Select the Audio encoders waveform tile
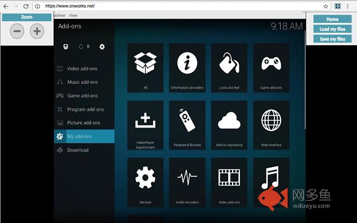This screenshot has width=357, height=223. point(187,182)
